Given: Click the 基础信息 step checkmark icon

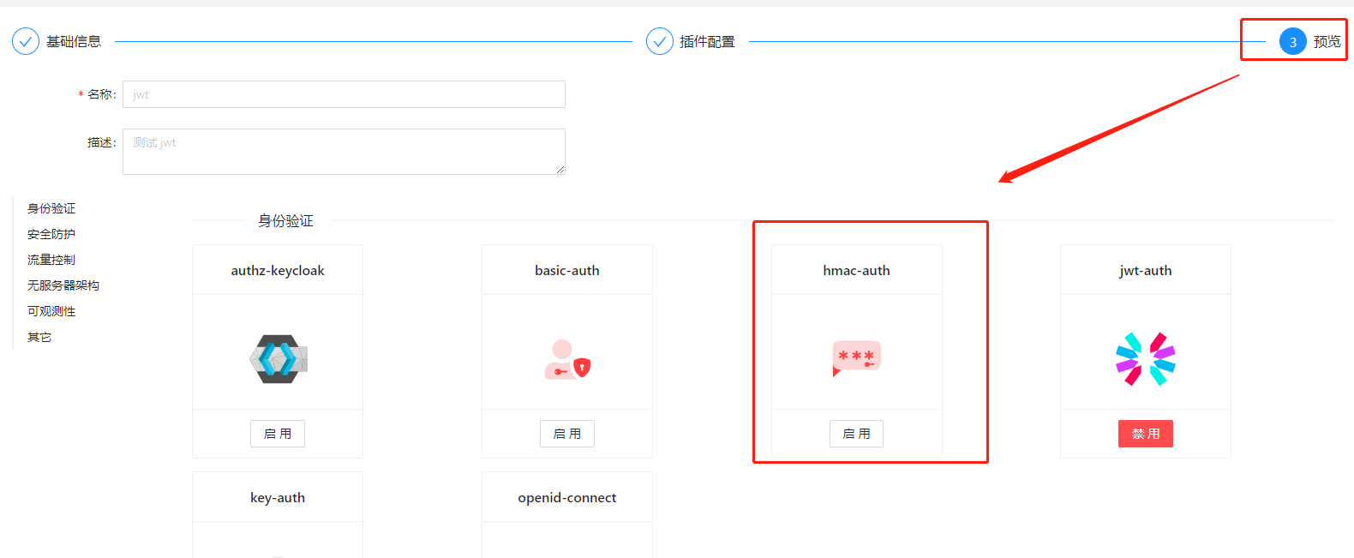Looking at the screenshot, I should tap(26, 41).
